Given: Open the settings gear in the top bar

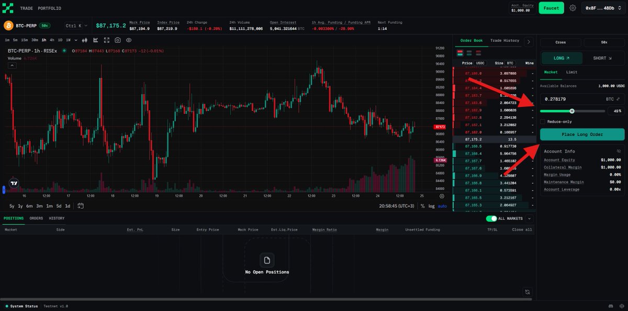Looking at the screenshot, I should pos(573,8).
